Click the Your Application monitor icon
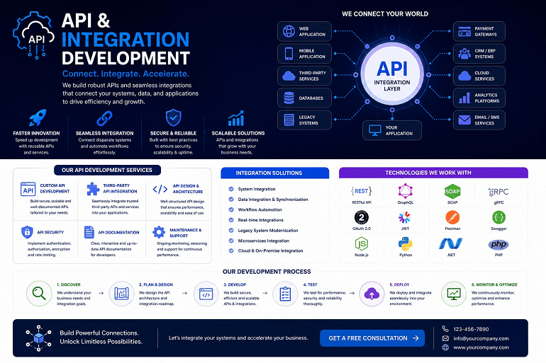546x363 pixels. tap(375, 130)
